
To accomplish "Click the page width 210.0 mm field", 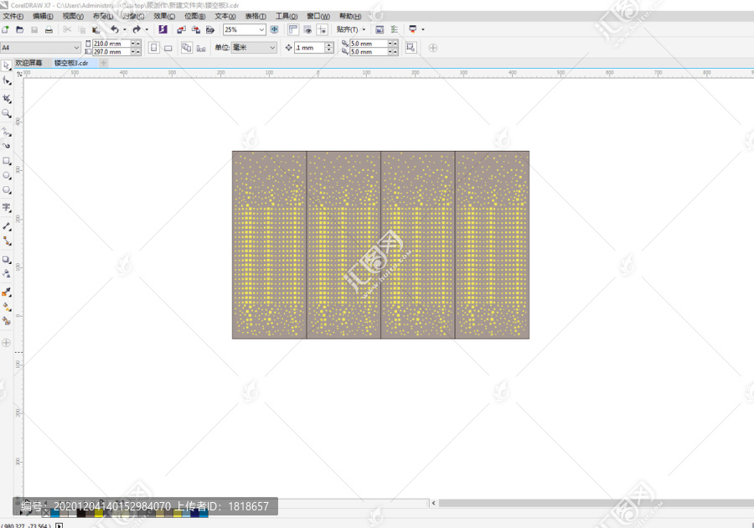I will (111, 44).
